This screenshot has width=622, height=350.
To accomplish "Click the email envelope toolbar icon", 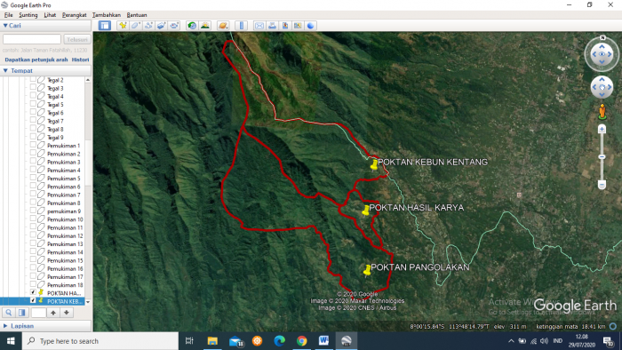I will (x=259, y=26).
